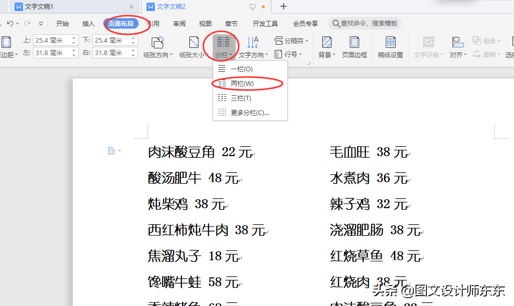The width and height of the screenshot is (514, 306).
Task: Open page setup dialog launcher corner icon
Action: click(x=309, y=63)
